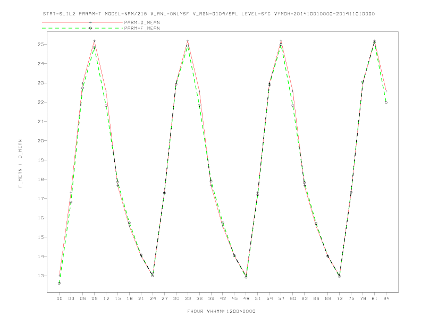Click x-axis forecast hour label 45
The height and width of the screenshot is (325, 421).
[x=234, y=298]
